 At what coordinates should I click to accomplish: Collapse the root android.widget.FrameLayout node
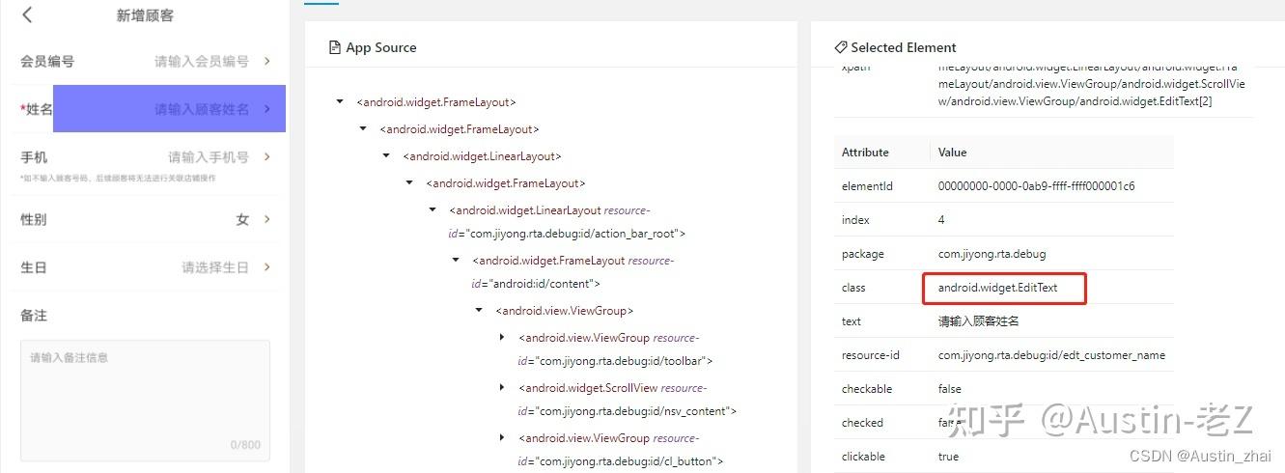coord(340,101)
